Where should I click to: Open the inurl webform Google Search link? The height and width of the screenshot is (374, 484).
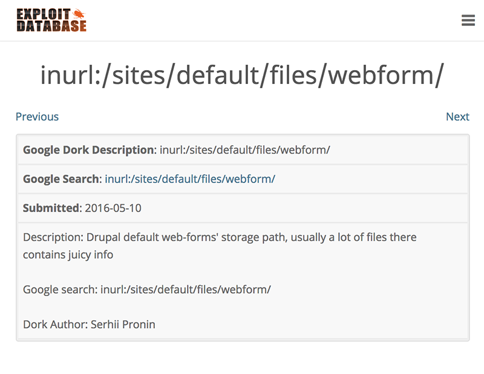point(190,179)
